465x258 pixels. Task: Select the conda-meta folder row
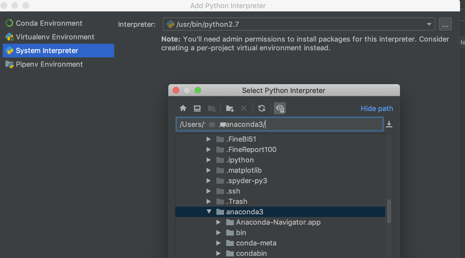280,243
